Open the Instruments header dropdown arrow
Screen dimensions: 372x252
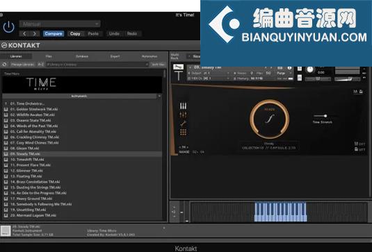point(159,96)
